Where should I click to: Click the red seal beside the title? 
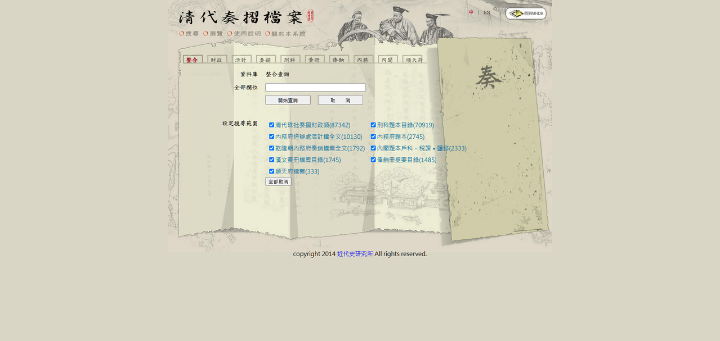point(310,16)
